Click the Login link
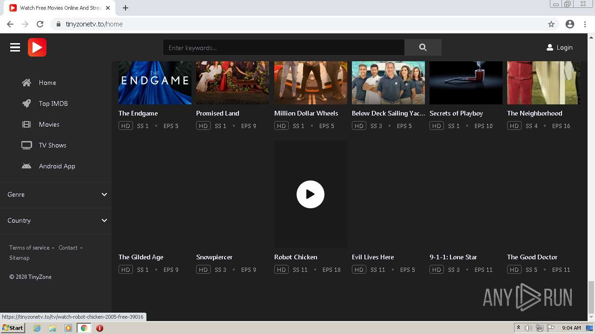595x334 pixels. click(x=564, y=47)
